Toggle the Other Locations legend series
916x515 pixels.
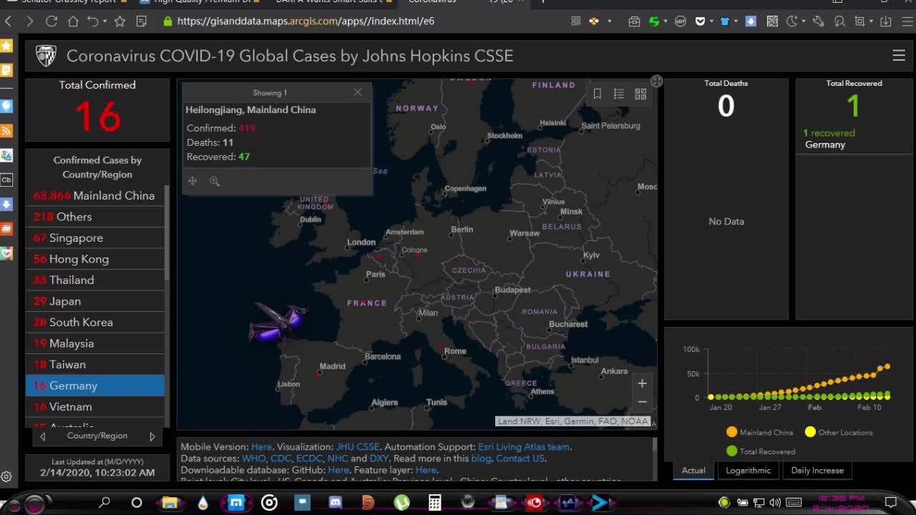839,432
